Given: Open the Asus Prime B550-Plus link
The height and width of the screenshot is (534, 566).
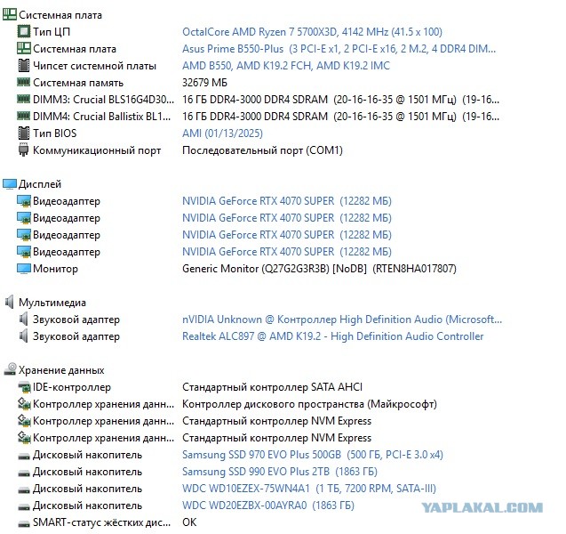Looking at the screenshot, I should coord(339,49).
